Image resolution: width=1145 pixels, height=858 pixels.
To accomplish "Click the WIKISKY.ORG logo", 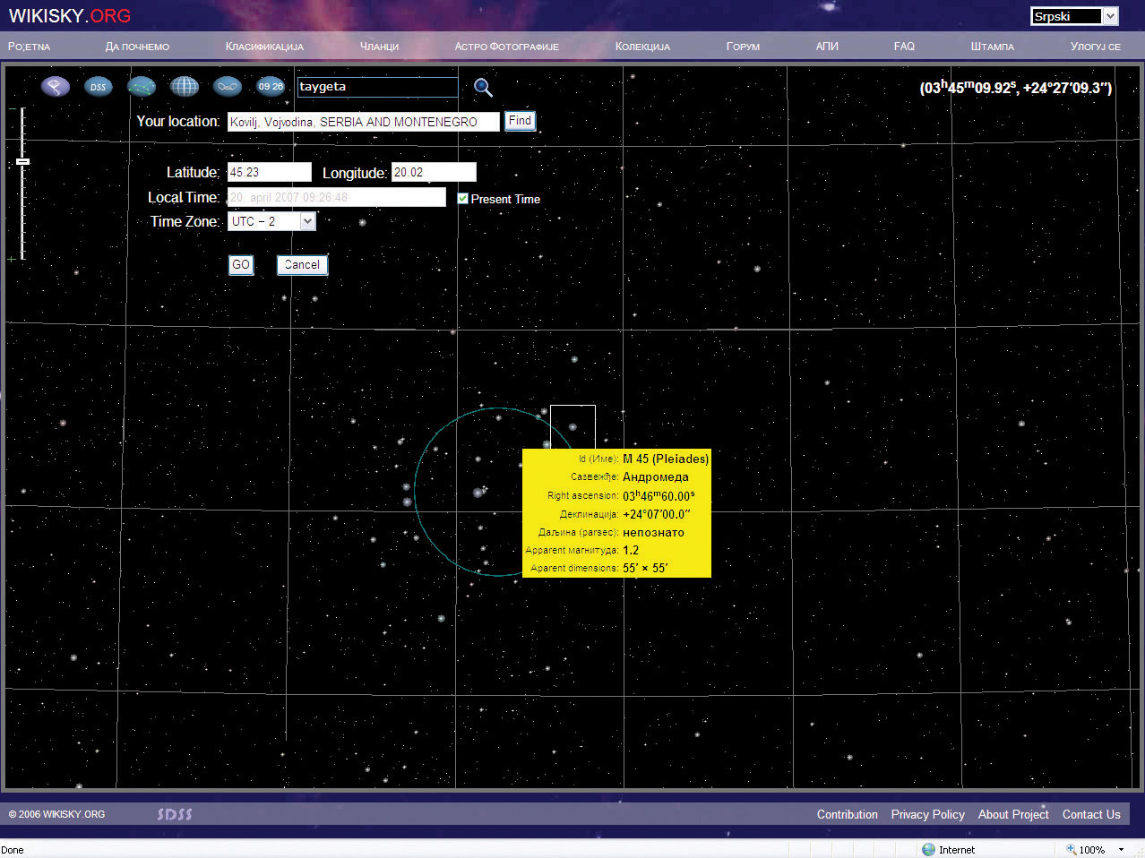I will tap(70, 16).
